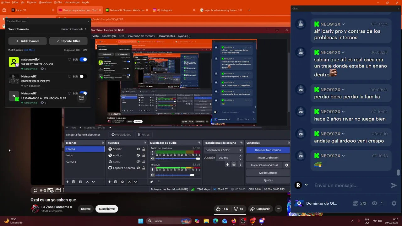Toggle all channels ON
The width and height of the screenshot is (402, 226).
pos(85,50)
